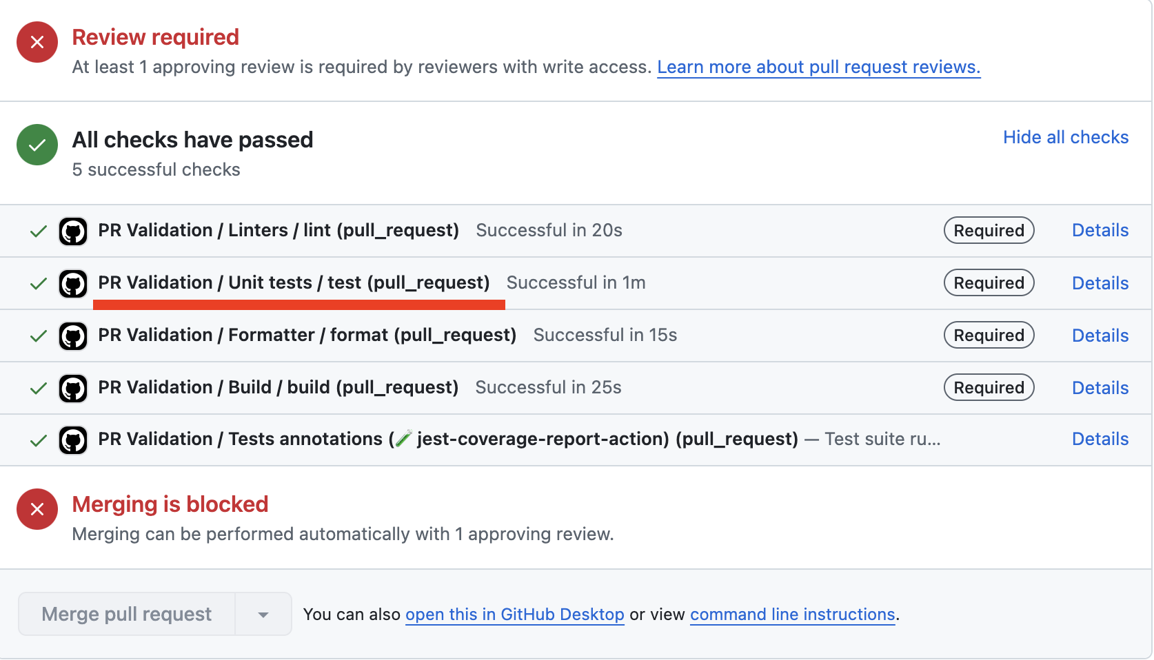Viewport: 1154px width, 660px height.
Task: Click the green check mark on the Linters row
Action: tap(39, 231)
